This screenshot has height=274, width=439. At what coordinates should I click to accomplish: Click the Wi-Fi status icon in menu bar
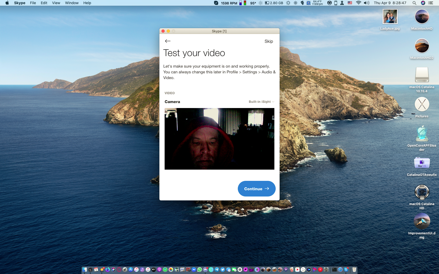pyautogui.click(x=359, y=3)
